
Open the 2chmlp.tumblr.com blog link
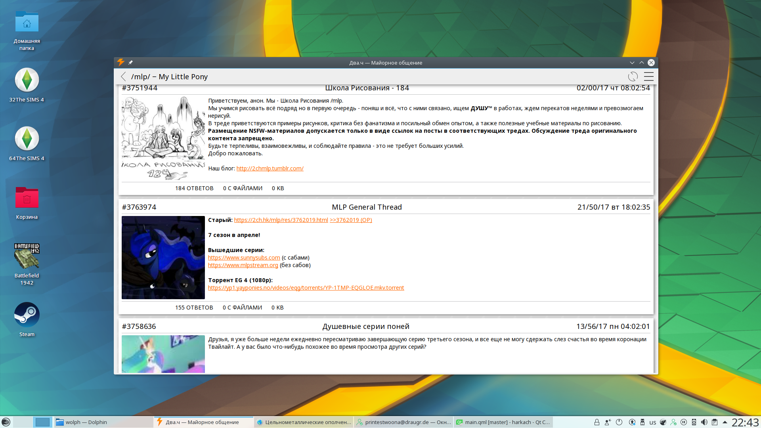270,168
